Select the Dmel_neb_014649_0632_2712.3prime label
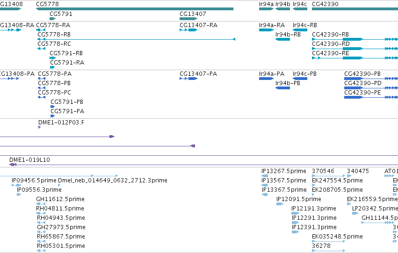 (113, 181)
